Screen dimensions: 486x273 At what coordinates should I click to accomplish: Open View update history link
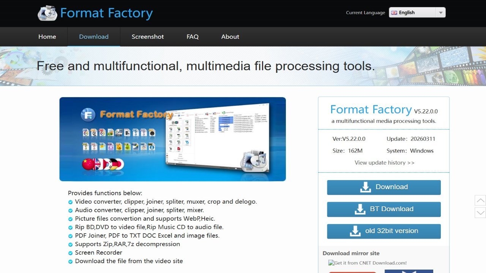click(384, 163)
